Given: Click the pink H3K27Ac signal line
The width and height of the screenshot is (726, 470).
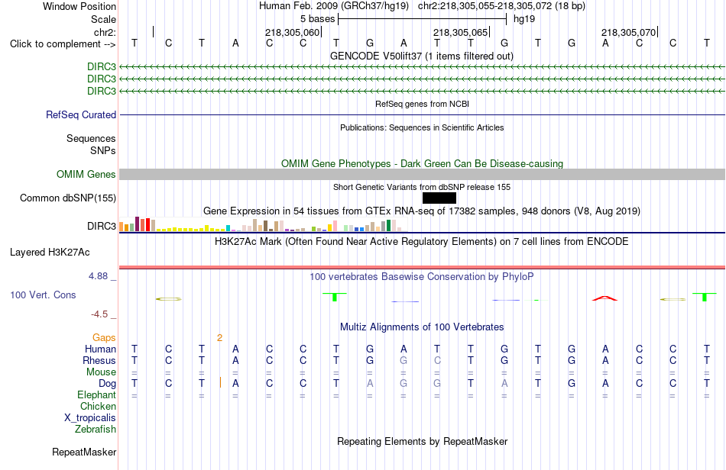Looking at the screenshot, I should point(422,267).
